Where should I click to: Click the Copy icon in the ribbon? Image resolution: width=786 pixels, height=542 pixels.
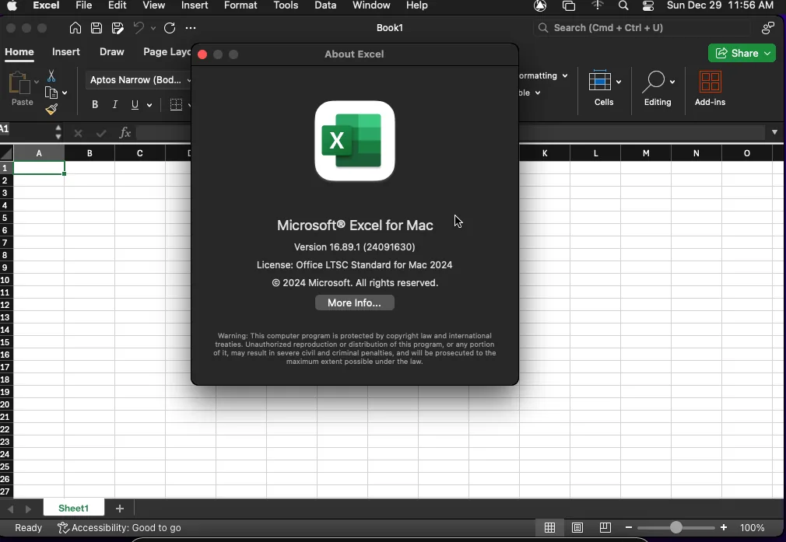tap(51, 93)
